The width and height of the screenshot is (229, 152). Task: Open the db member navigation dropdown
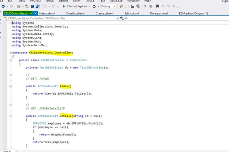(x=174, y=18)
